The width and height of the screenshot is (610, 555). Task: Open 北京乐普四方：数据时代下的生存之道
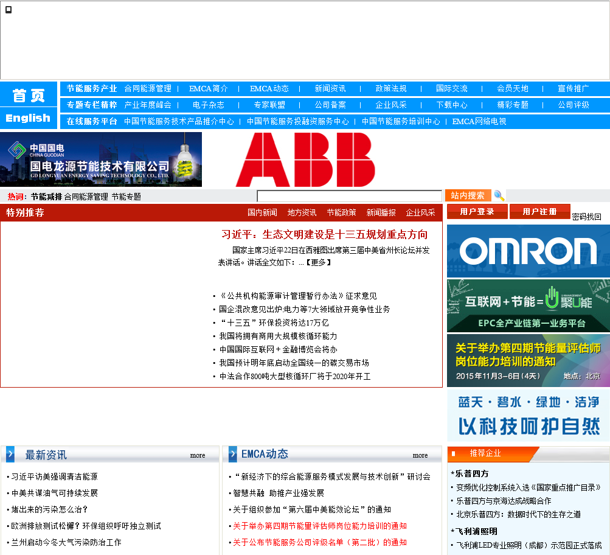tap(518, 514)
